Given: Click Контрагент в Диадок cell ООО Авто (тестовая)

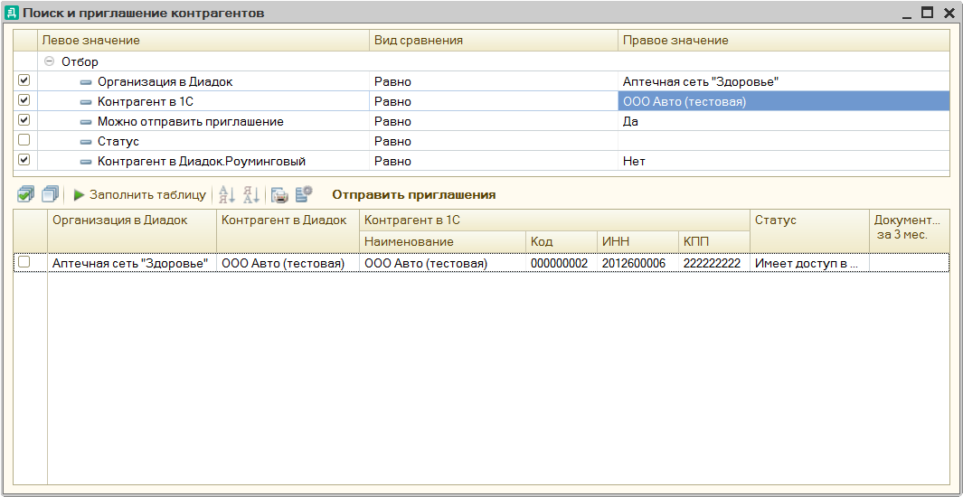Looking at the screenshot, I should pos(288,263).
